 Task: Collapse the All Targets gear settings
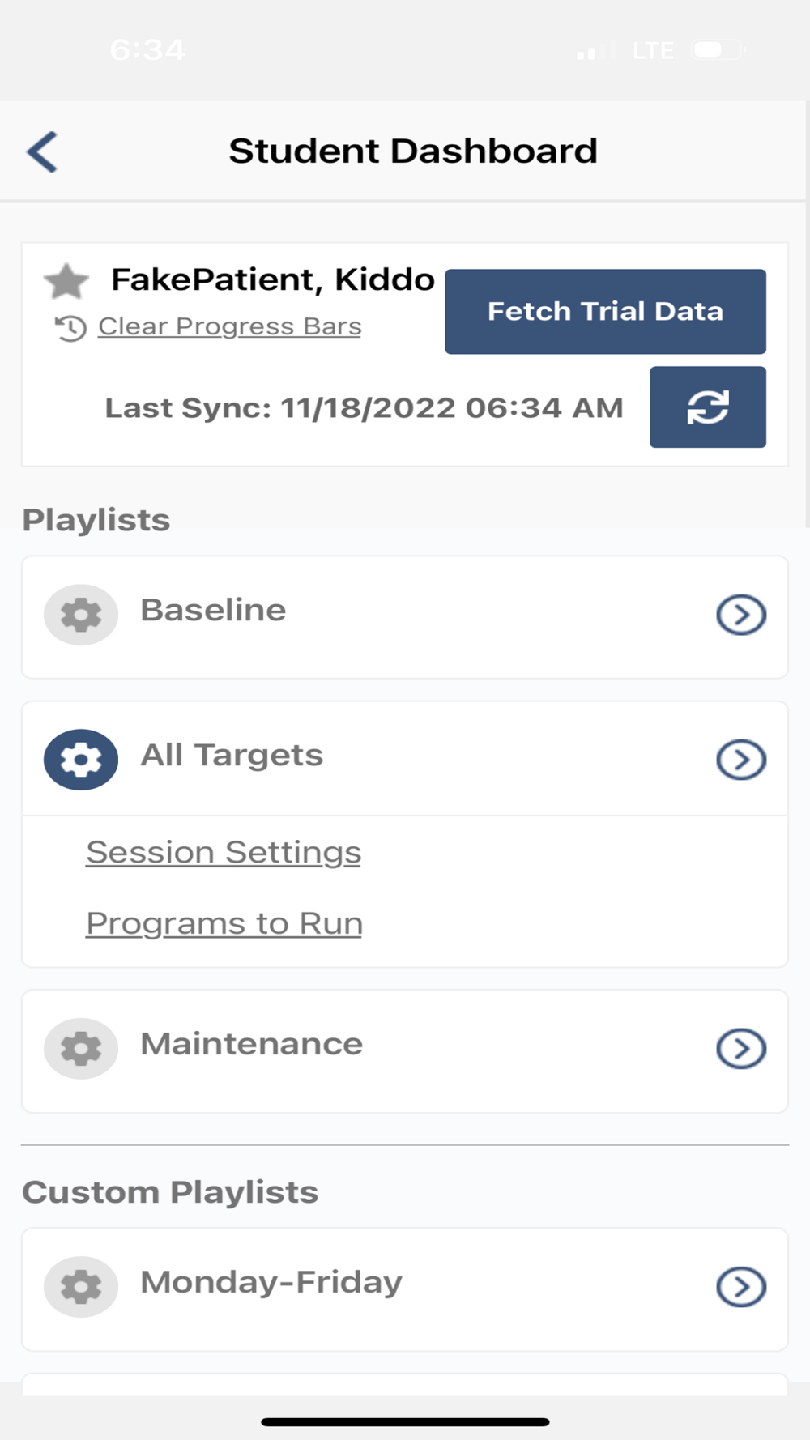81,760
